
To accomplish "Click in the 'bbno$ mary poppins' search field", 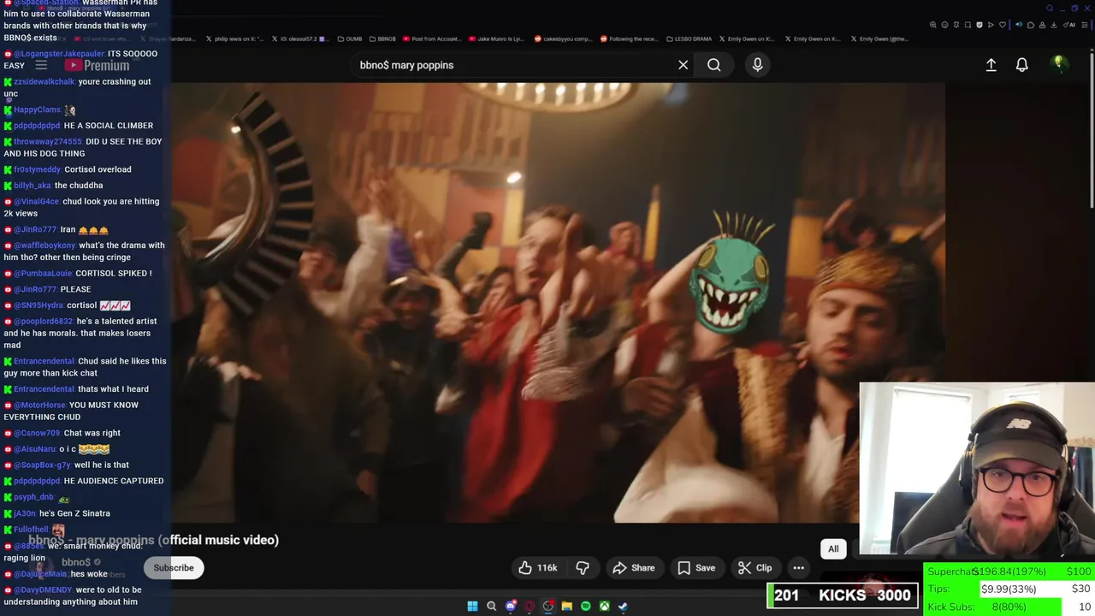I will click(x=513, y=65).
